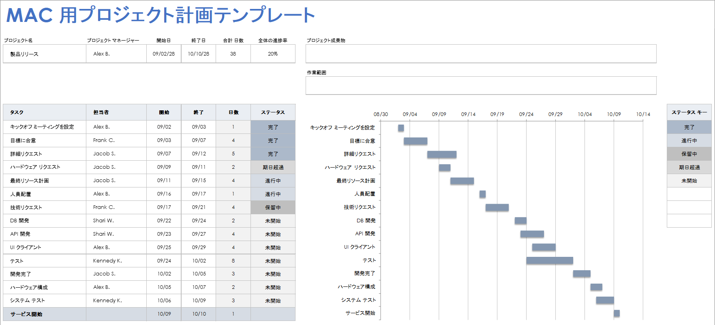
Task: Click Gantt bar for キックオフ ミーティングを設定
Action: pyautogui.click(x=401, y=128)
